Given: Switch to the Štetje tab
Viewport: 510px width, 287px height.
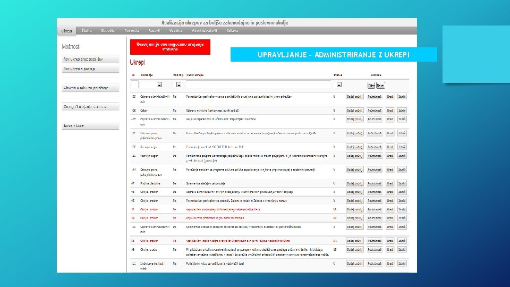Looking at the screenshot, I should (87, 31).
